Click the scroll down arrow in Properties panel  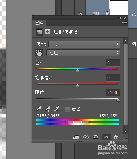point(126,131)
